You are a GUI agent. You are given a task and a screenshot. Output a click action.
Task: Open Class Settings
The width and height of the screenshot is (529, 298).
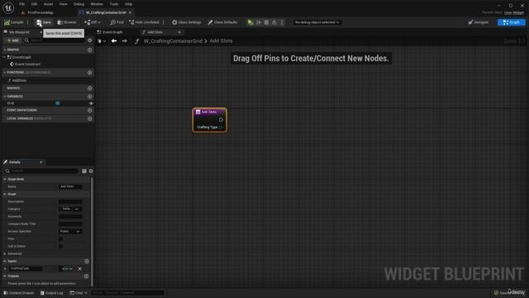pyautogui.click(x=187, y=22)
